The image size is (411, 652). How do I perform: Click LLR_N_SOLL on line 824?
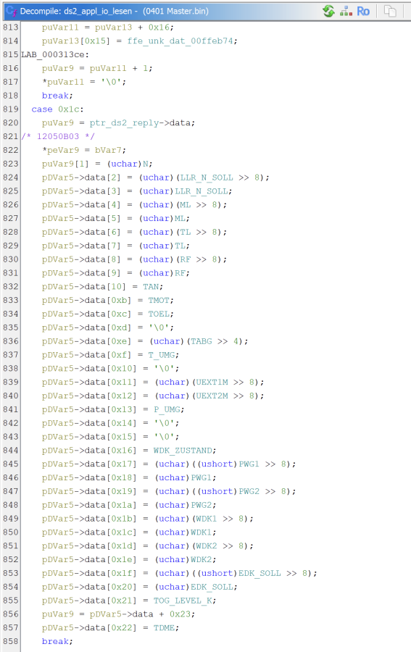pyautogui.click(x=207, y=177)
